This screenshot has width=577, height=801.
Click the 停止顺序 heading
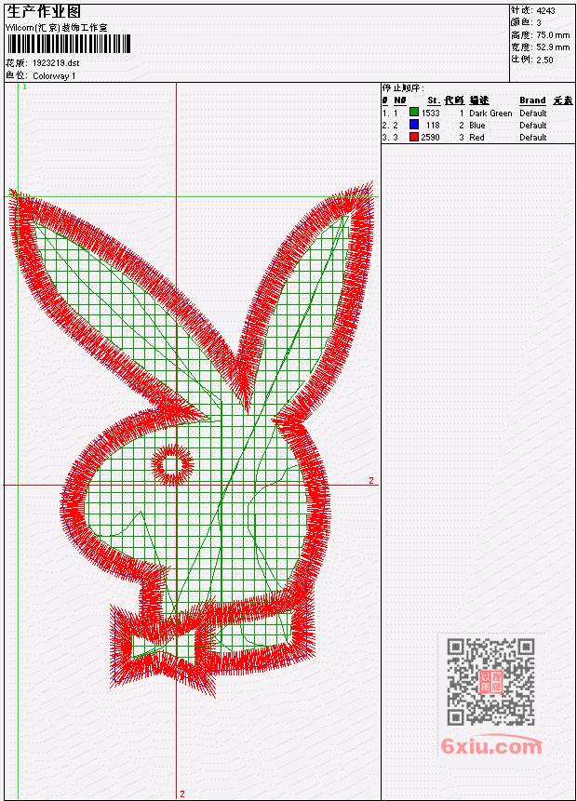coord(403,88)
